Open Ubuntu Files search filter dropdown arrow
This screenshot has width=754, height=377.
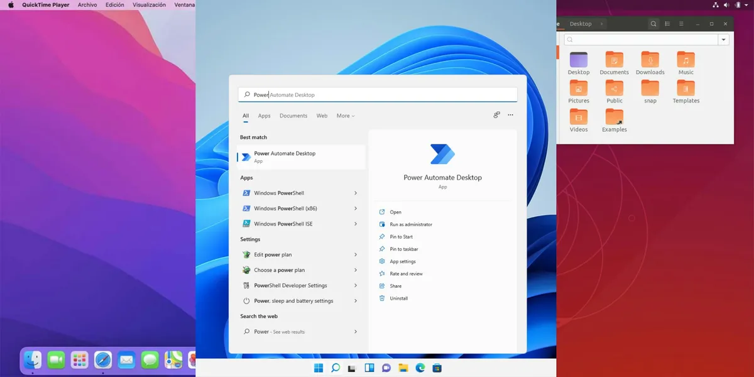pyautogui.click(x=724, y=40)
